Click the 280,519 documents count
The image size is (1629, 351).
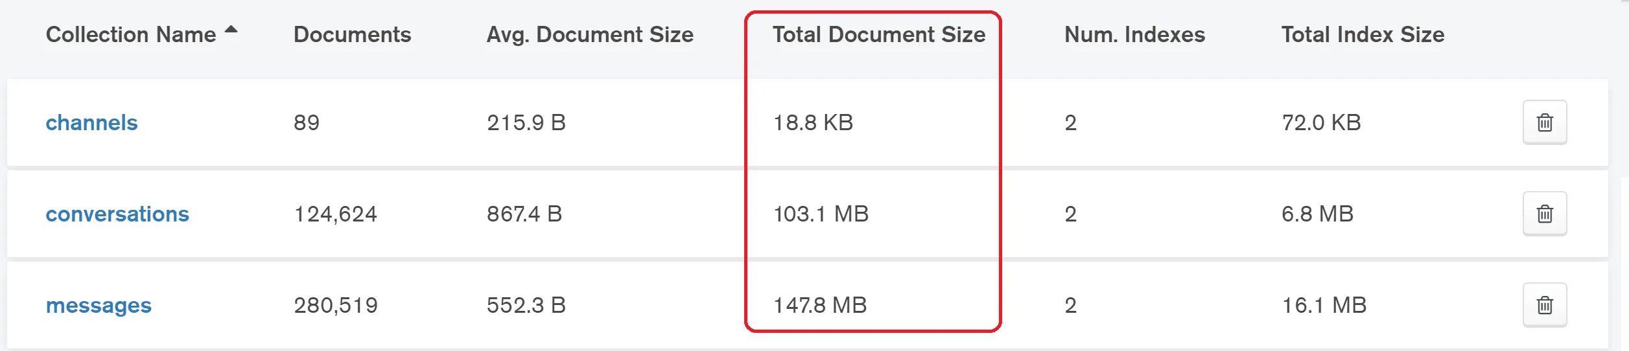[336, 305]
